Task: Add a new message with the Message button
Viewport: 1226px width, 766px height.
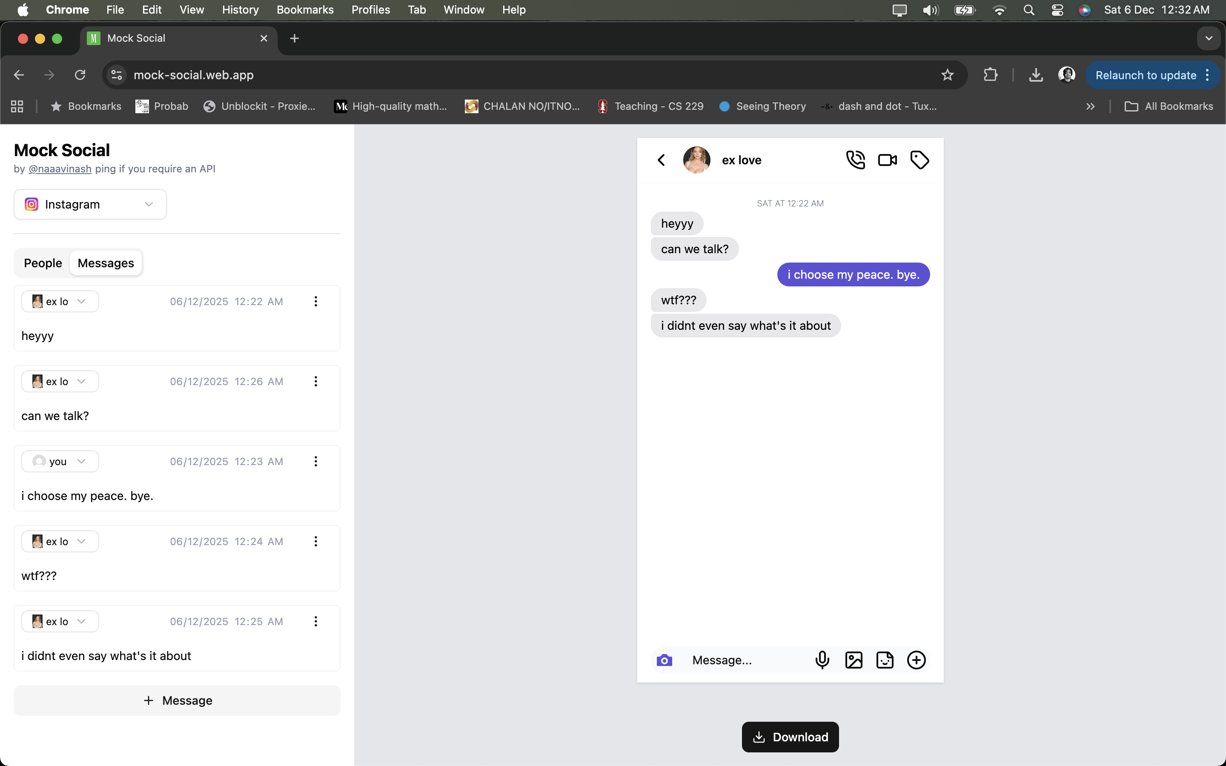Action: pos(177,700)
